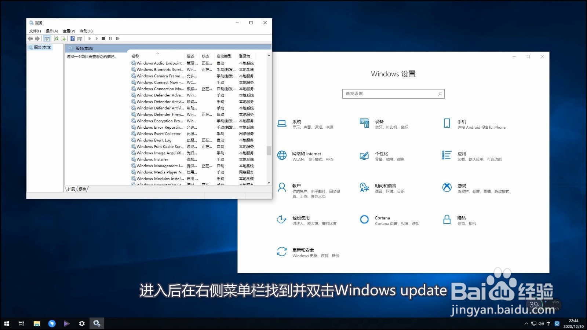Select 服务(本地) in the console tree
This screenshot has height=330, width=587.
click(42, 47)
